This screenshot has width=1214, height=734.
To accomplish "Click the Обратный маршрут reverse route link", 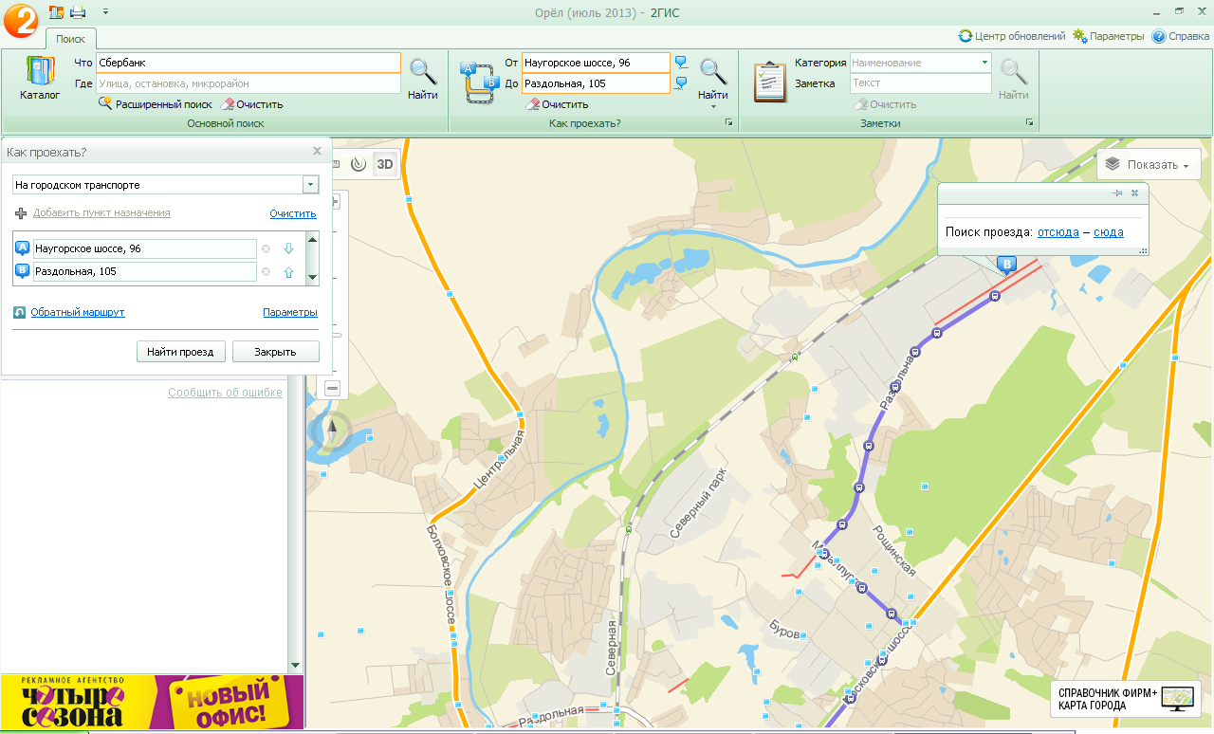I will pyautogui.click(x=78, y=312).
